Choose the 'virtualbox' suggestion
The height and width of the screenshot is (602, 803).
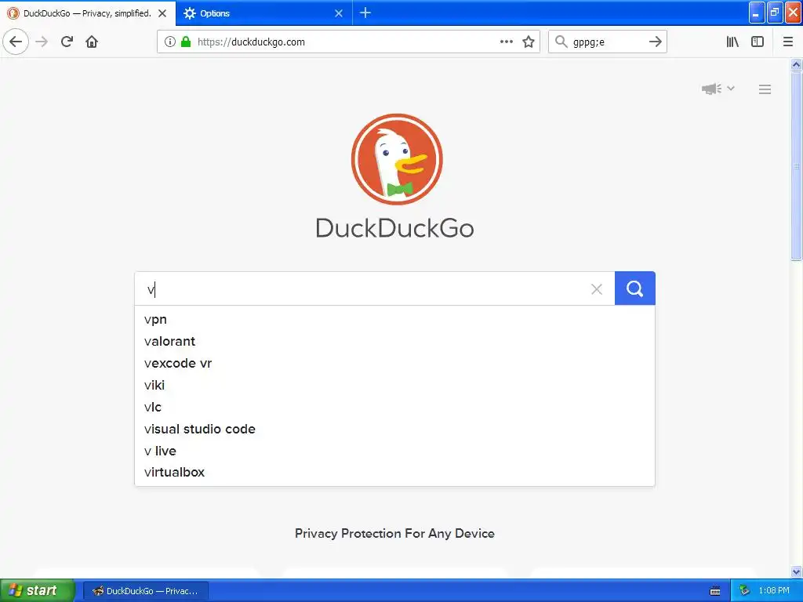tap(394, 473)
